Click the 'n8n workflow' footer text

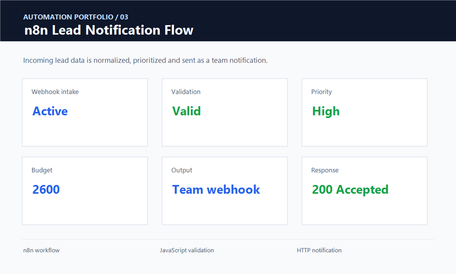[x=41, y=250]
